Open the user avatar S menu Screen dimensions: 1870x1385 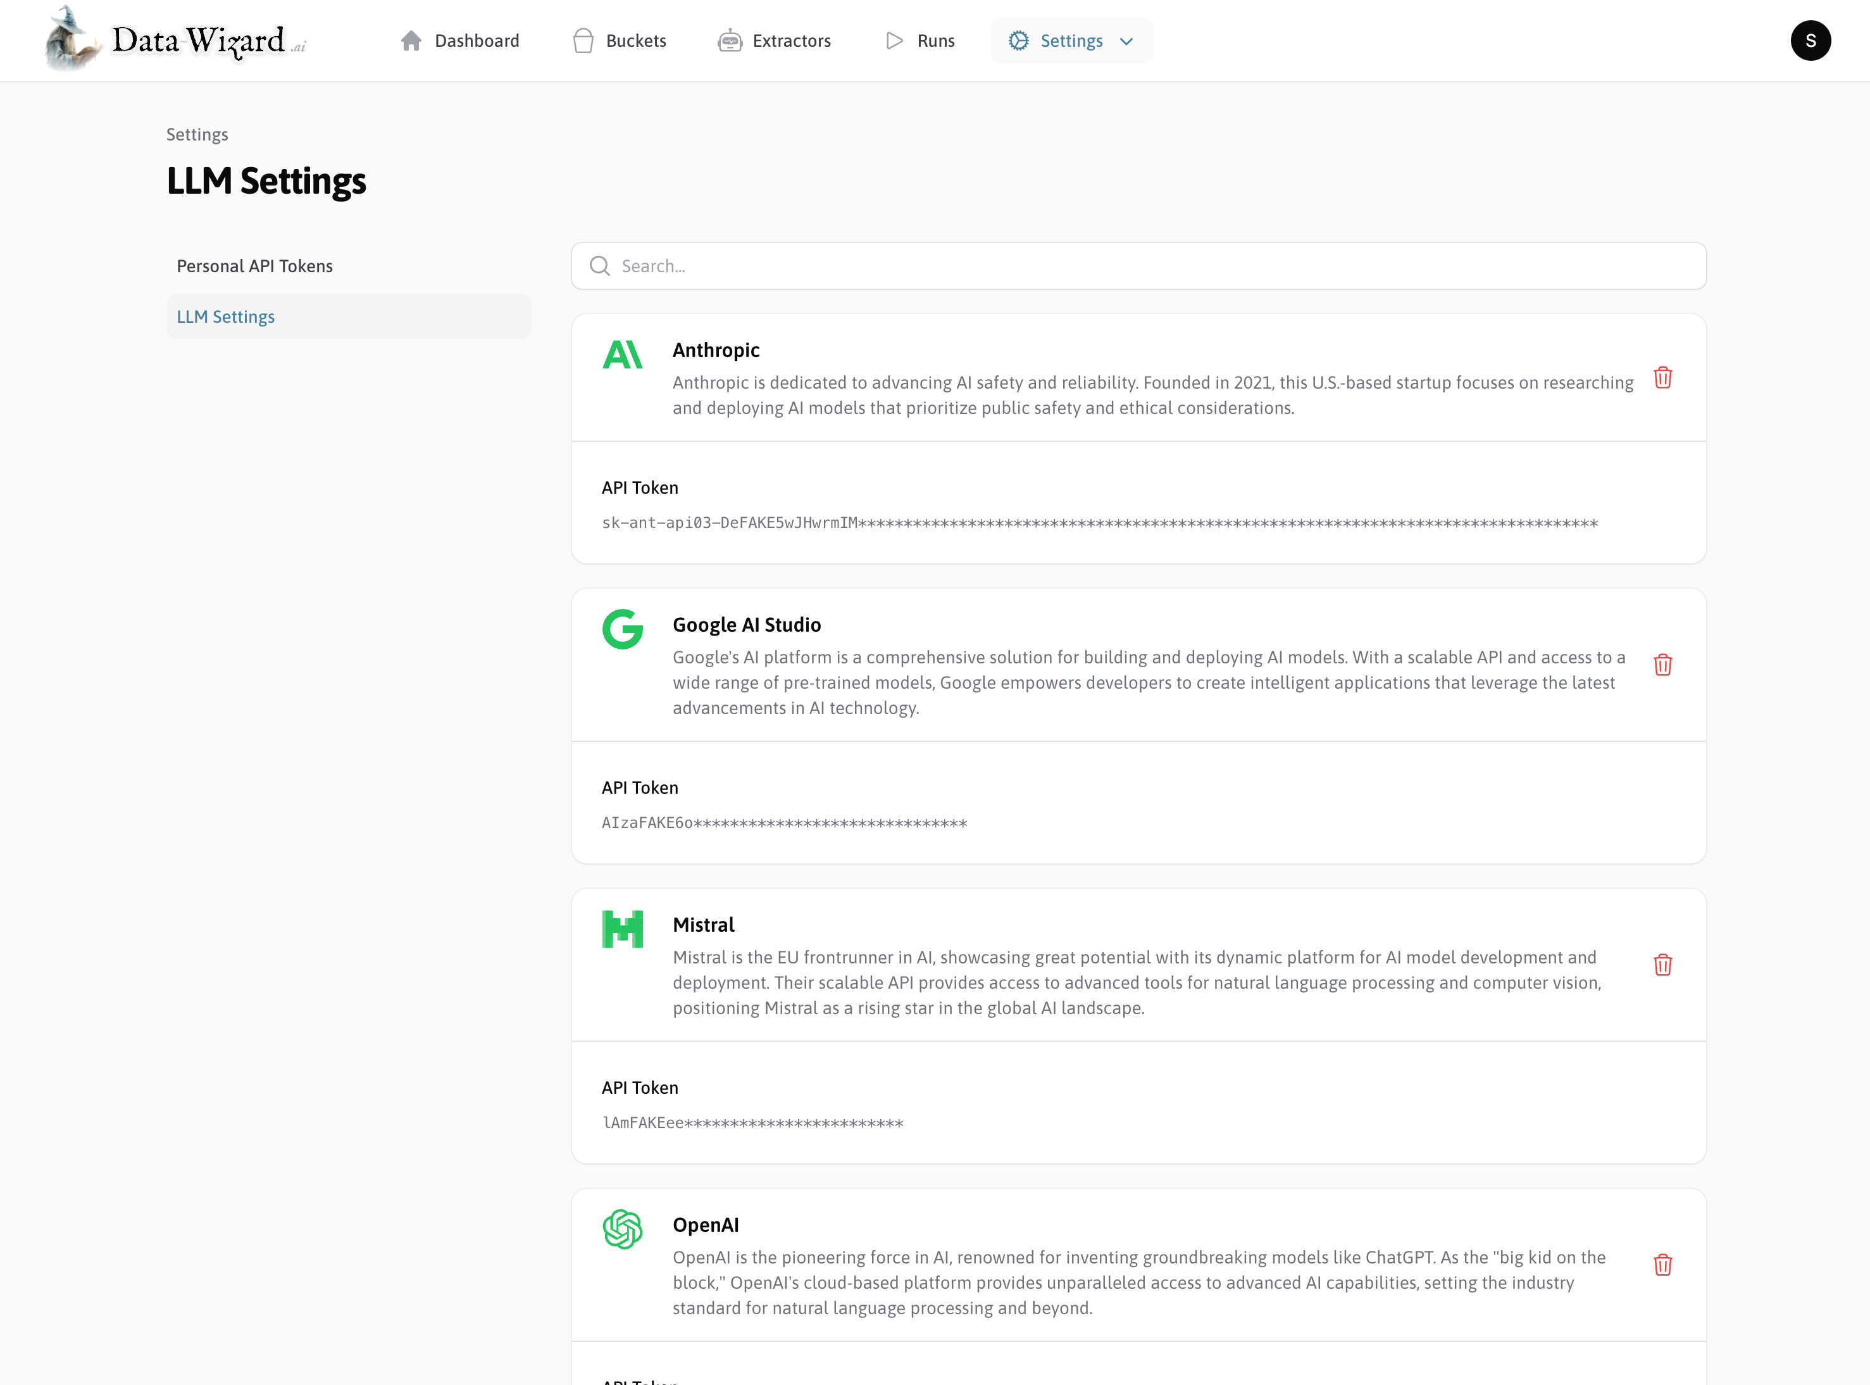click(x=1810, y=41)
